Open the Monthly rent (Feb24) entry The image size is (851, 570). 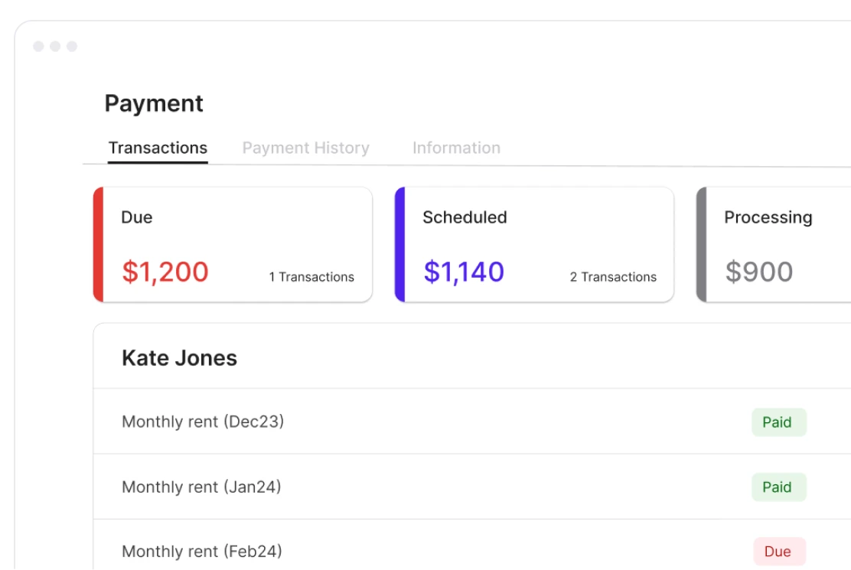[x=202, y=551]
